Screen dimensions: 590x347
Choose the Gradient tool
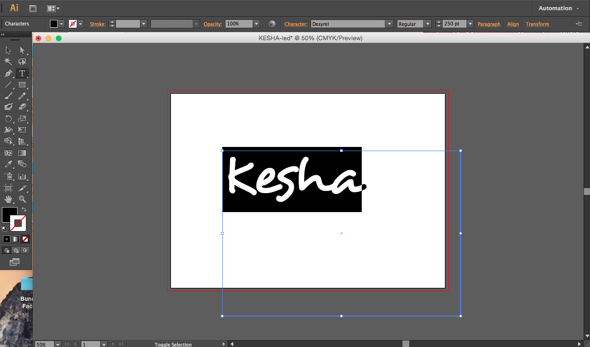point(22,152)
